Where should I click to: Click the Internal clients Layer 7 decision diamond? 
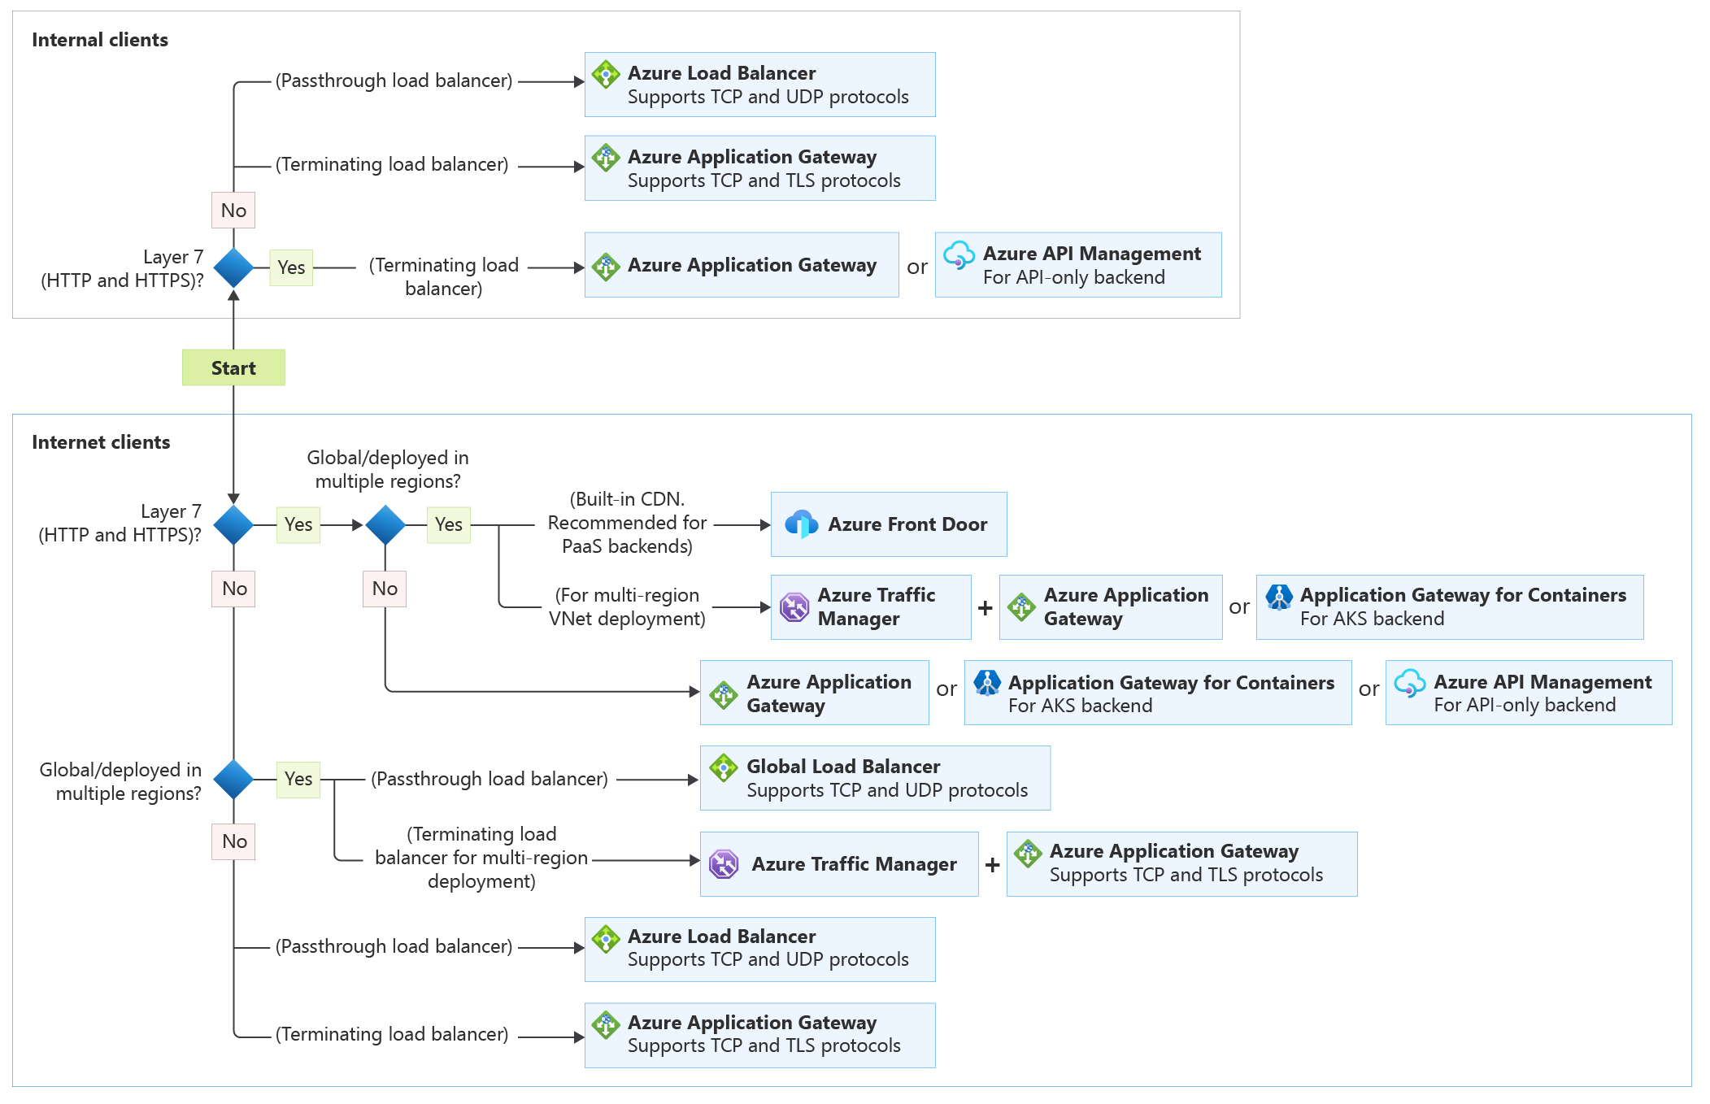pos(233,267)
